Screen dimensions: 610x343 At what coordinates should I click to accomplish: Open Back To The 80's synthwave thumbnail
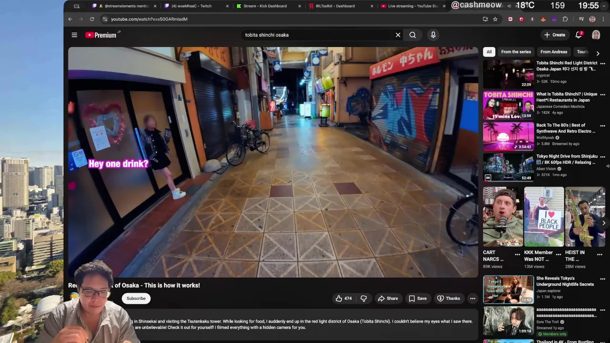click(x=508, y=136)
